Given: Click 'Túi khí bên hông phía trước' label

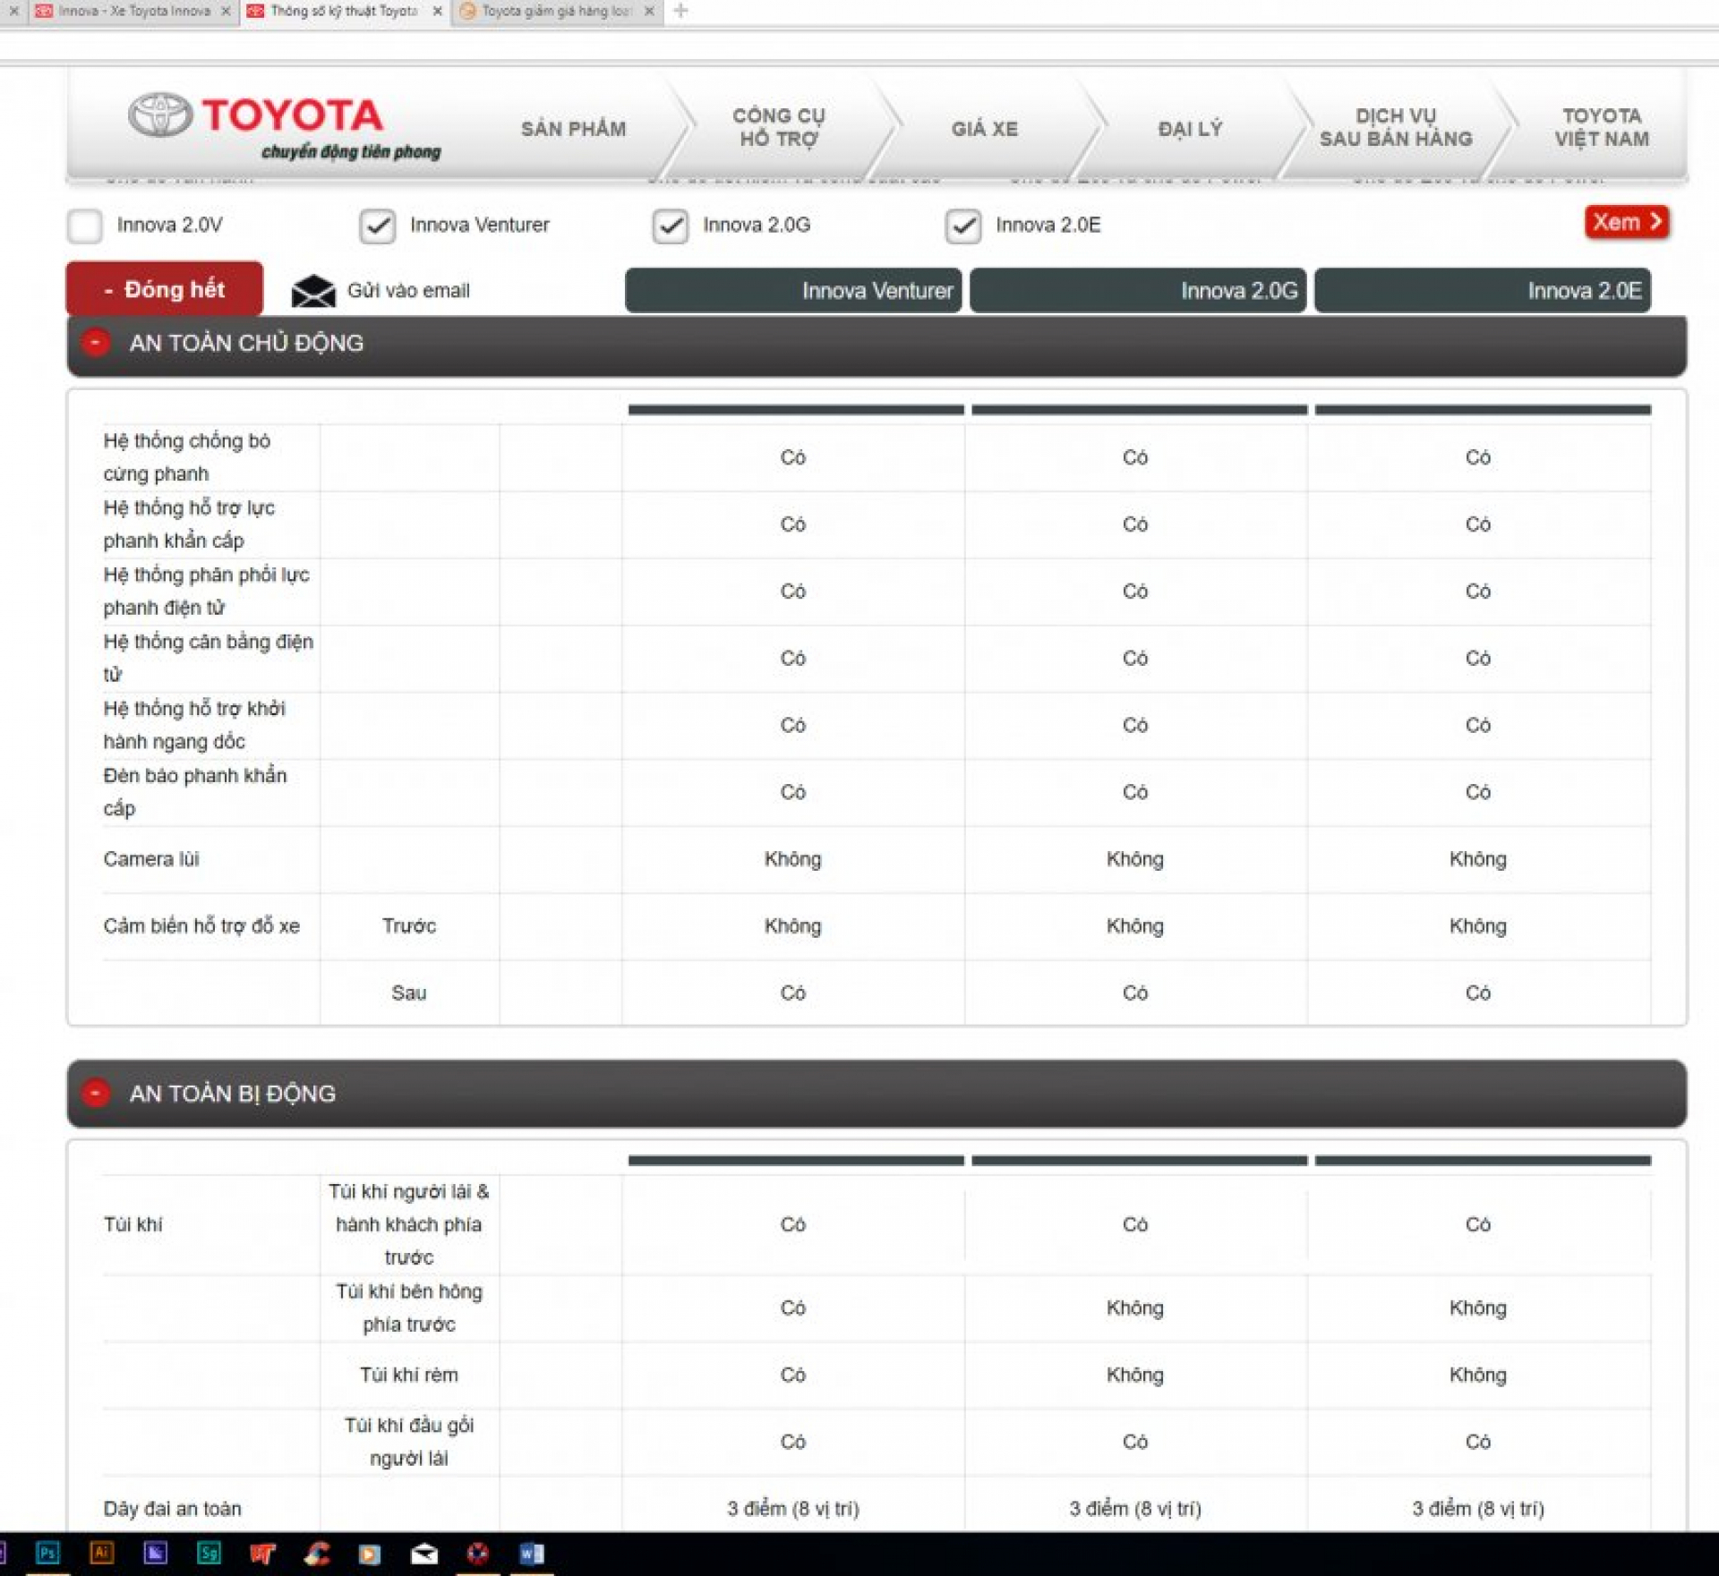Looking at the screenshot, I should pyautogui.click(x=409, y=1308).
